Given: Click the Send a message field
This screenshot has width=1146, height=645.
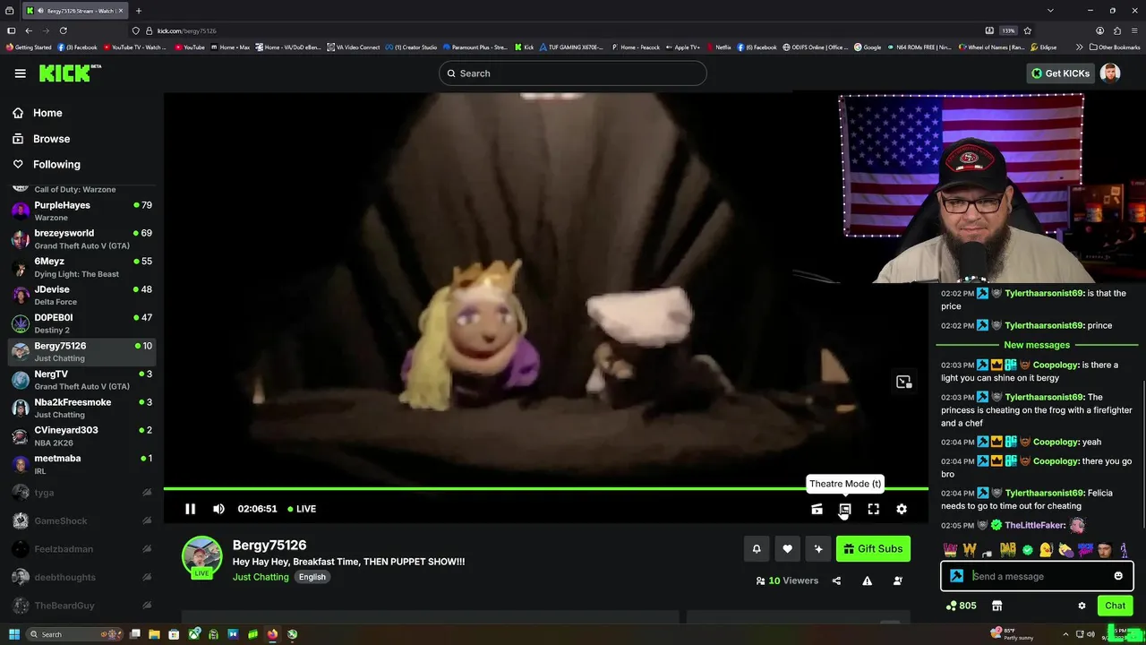Looking at the screenshot, I should [x=1039, y=576].
